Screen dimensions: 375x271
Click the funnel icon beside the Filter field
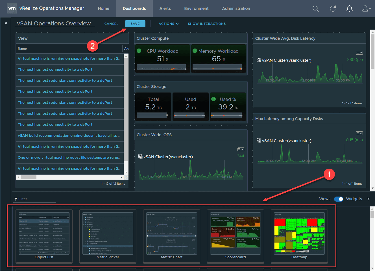(x=16, y=199)
